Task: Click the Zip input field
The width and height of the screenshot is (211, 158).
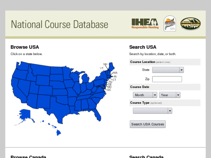Action: pos(167,79)
